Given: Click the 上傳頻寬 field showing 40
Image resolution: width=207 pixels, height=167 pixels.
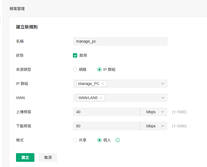Looking at the screenshot, I should tap(106, 112).
